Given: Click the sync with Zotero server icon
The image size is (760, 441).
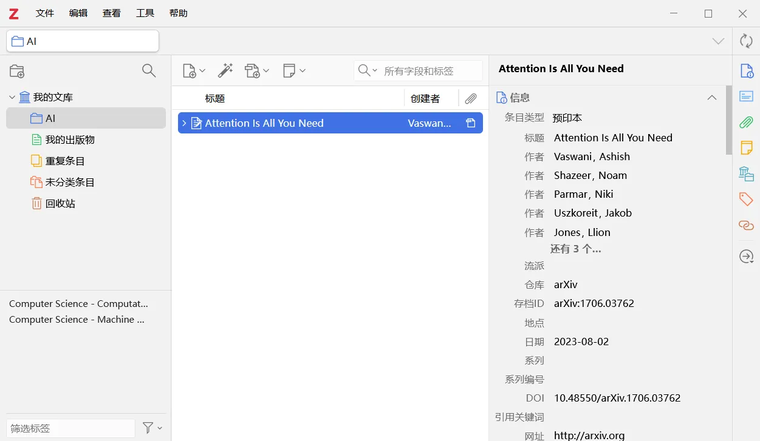Looking at the screenshot, I should [x=746, y=41].
